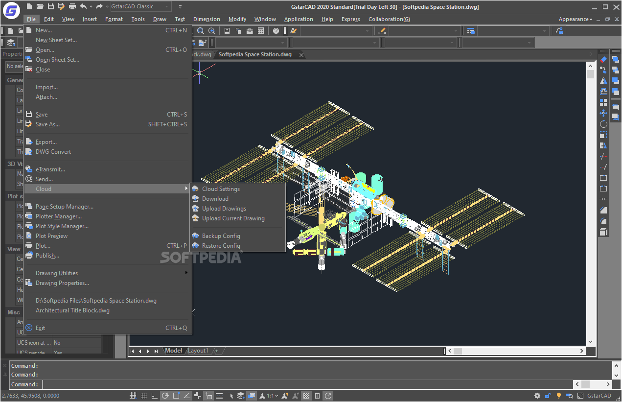Select the Trim tool
The image size is (622, 402).
pos(603,156)
